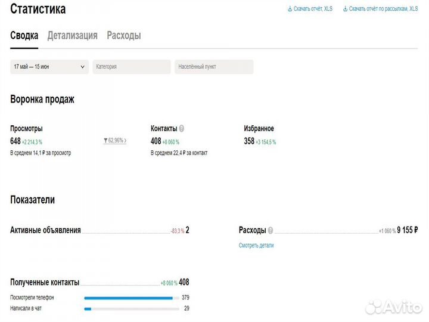Screen dimensions: 429x322
Task: Click the Просмотры value 648
Action: 15,141
